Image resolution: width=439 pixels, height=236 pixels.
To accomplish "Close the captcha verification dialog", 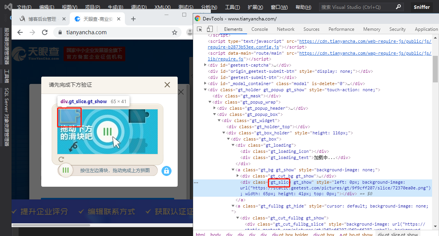I will (x=167, y=85).
